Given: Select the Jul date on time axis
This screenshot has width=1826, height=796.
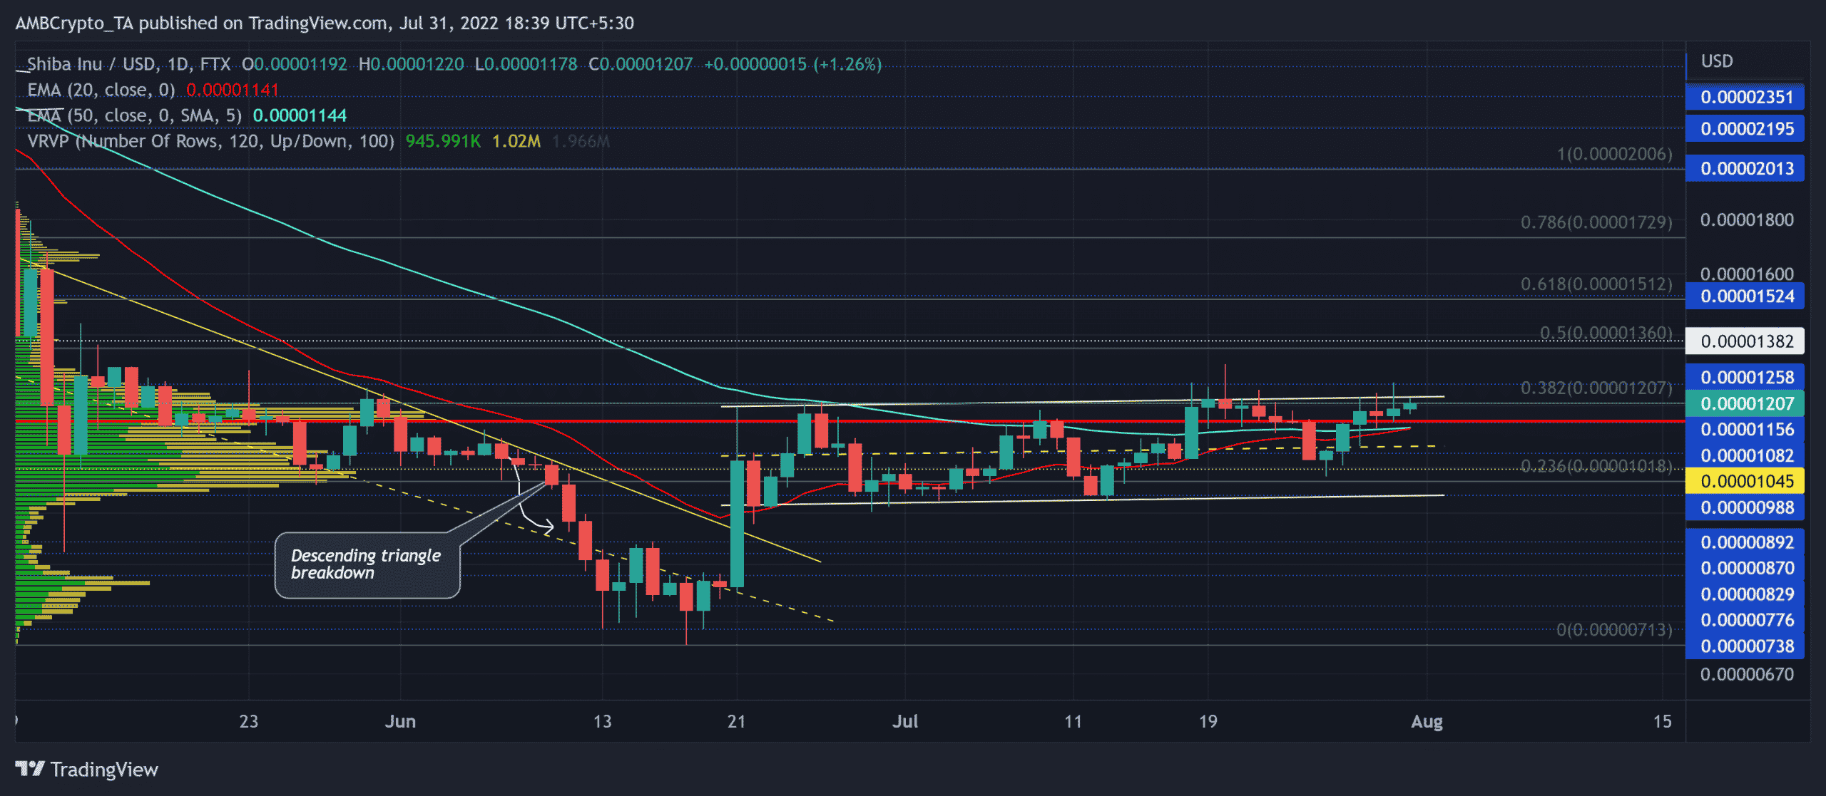Looking at the screenshot, I should click(x=904, y=721).
